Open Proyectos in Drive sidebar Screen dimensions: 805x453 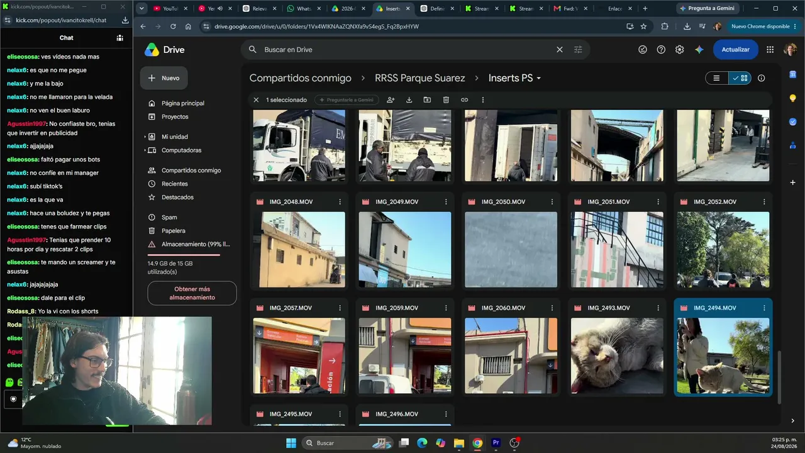(x=176, y=117)
